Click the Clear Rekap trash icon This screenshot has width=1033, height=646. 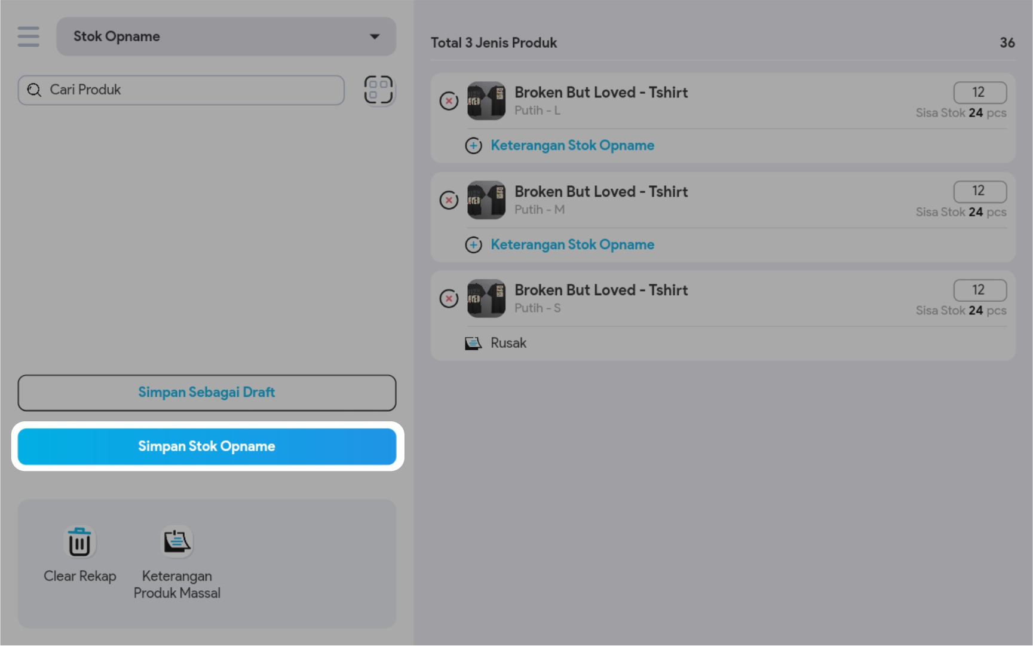point(79,542)
